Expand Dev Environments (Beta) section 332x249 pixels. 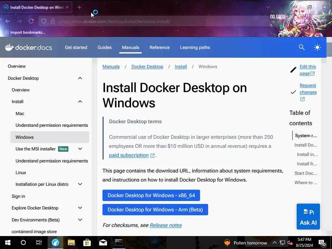(x=80, y=220)
